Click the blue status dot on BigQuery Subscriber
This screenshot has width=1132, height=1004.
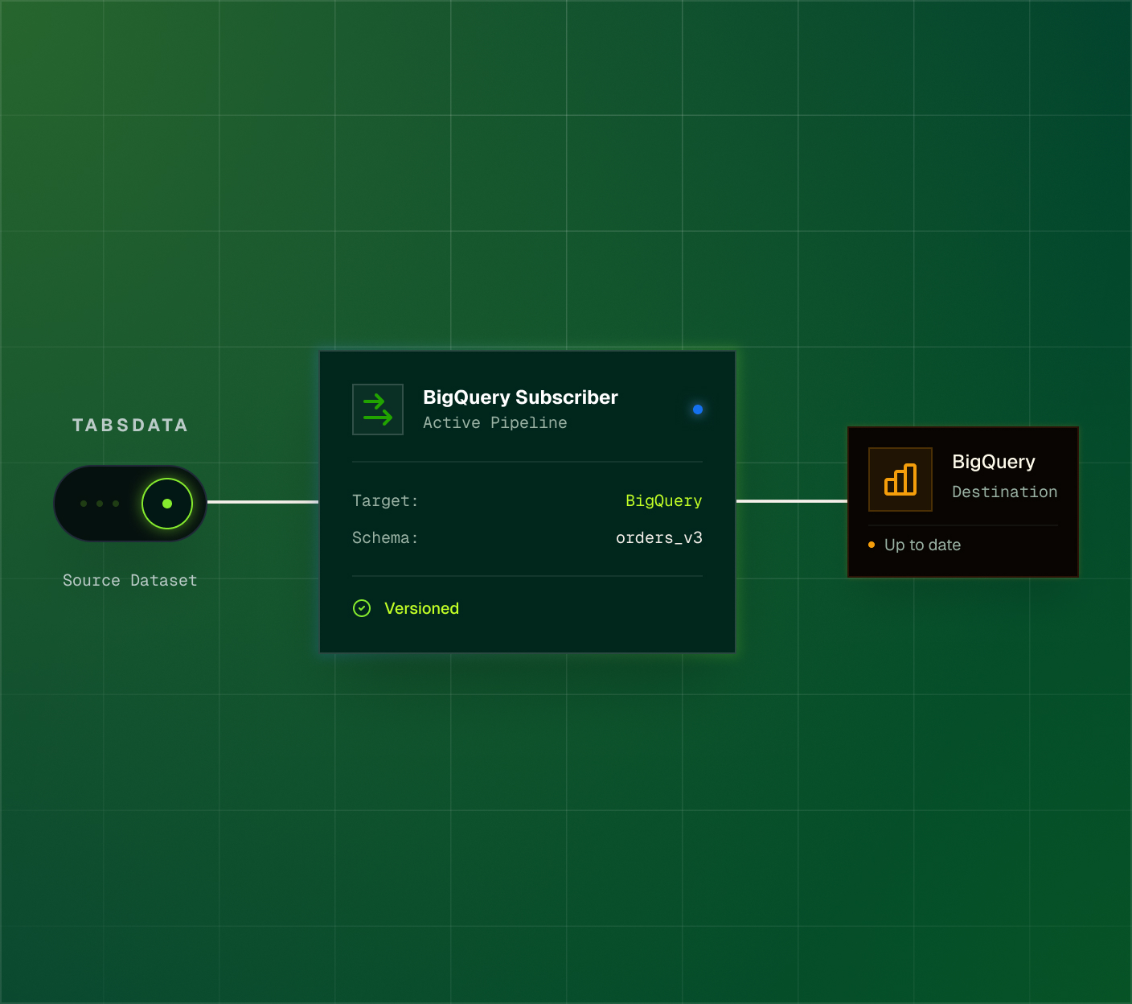tap(698, 409)
